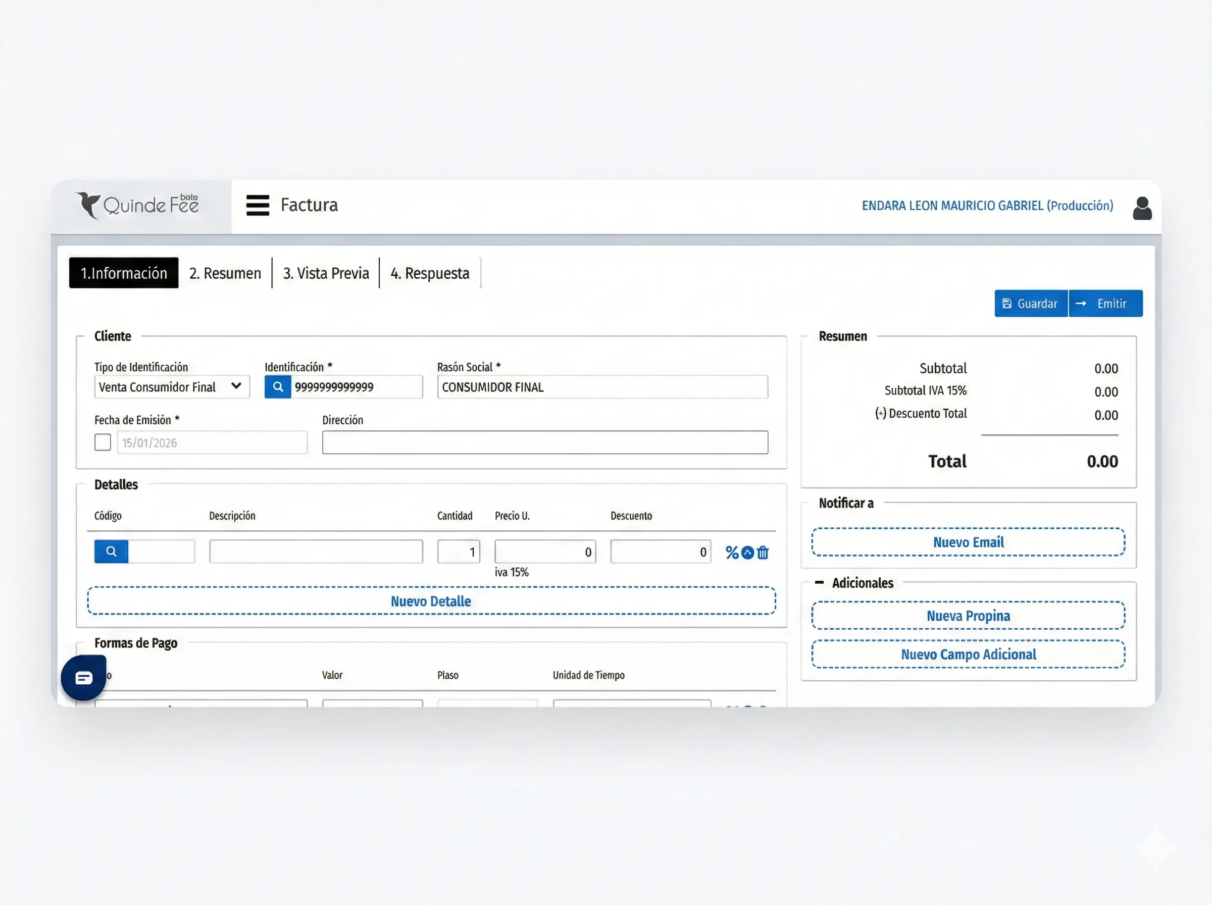Go to 4. Respuesta tab
1212x905 pixels.
point(430,273)
